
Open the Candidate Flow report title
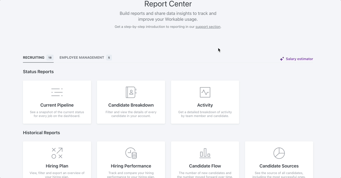pyautogui.click(x=205, y=166)
